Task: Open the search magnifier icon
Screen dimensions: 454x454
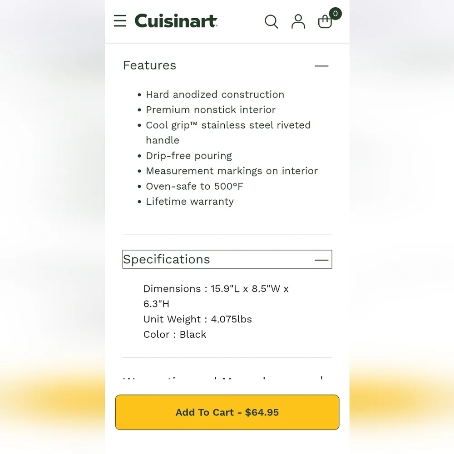Action: pos(271,22)
